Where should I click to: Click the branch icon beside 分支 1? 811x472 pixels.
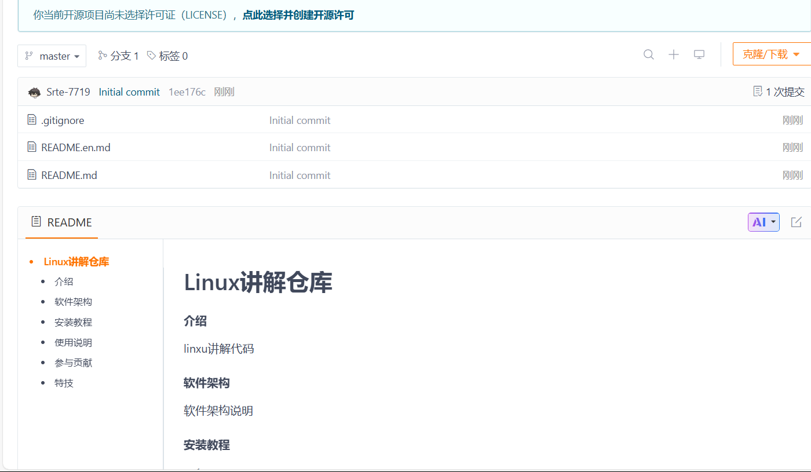click(103, 56)
